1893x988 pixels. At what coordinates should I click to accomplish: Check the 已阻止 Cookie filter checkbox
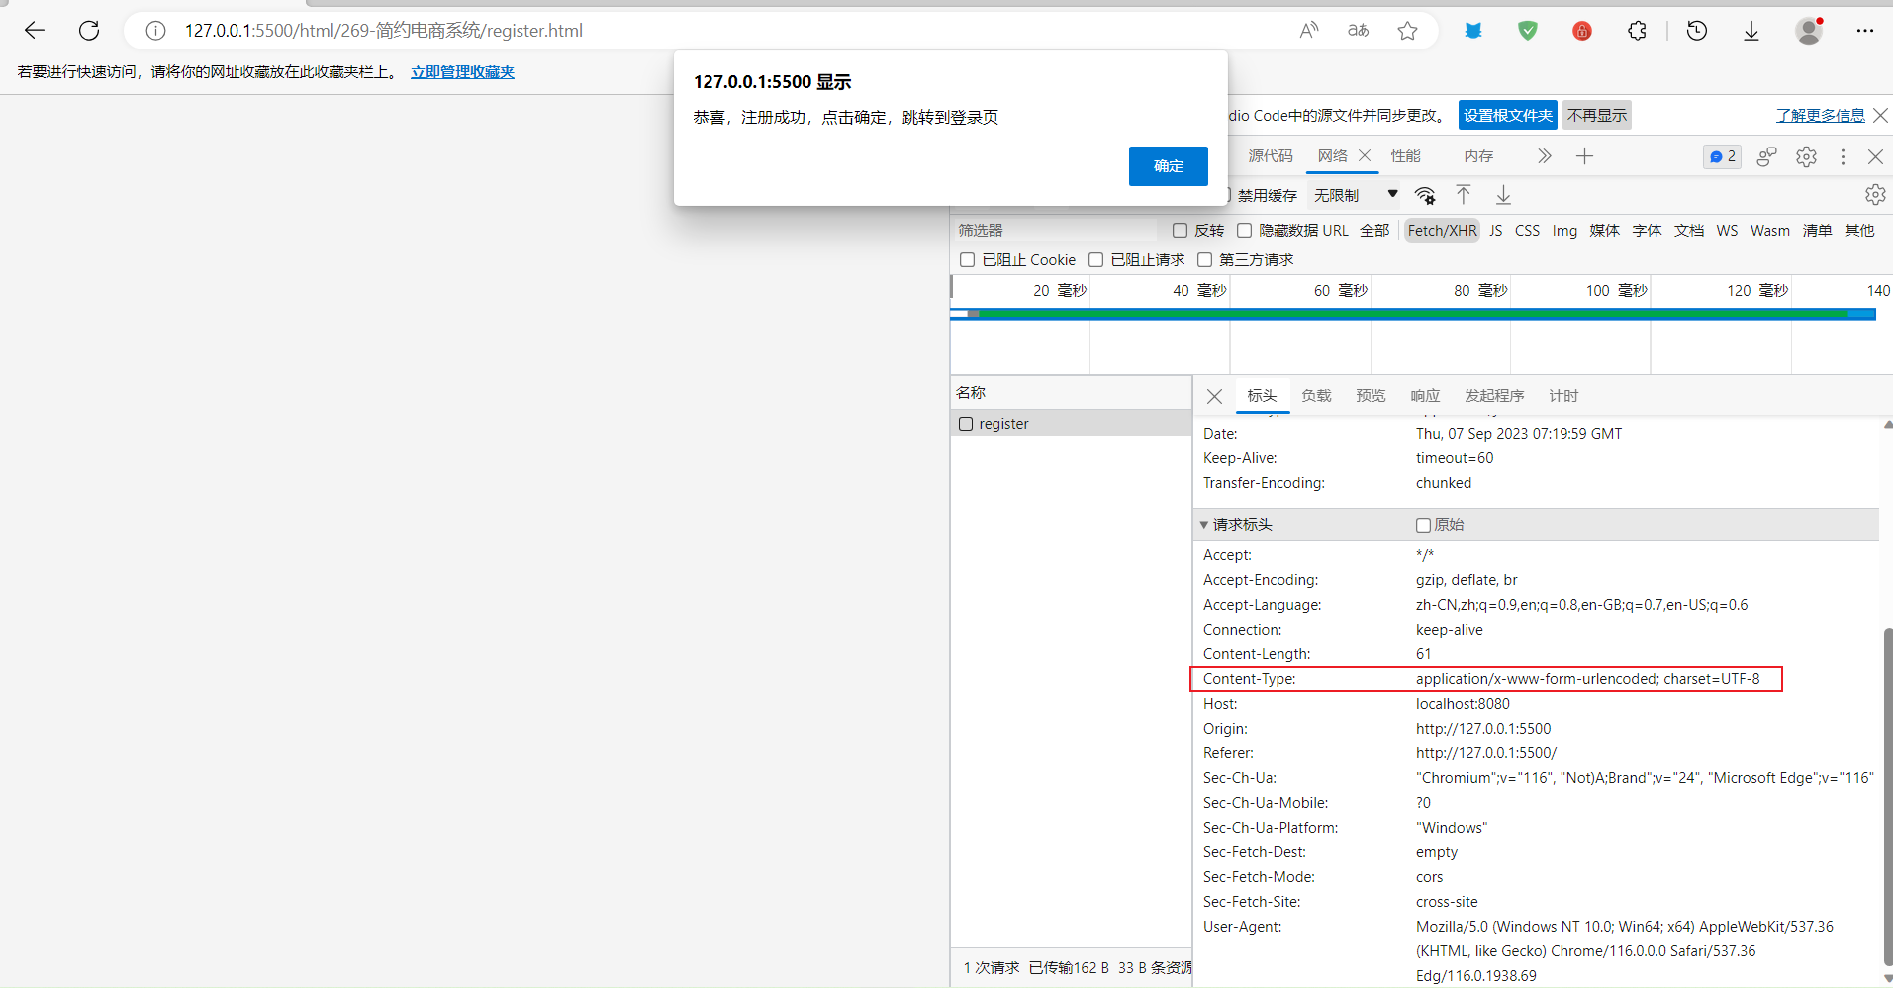tap(968, 259)
